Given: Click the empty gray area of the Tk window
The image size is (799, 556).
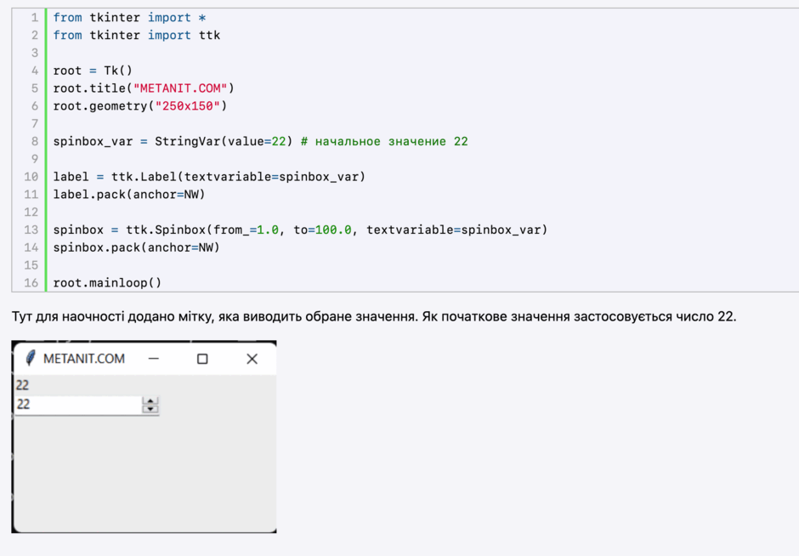Looking at the screenshot, I should click(x=144, y=474).
